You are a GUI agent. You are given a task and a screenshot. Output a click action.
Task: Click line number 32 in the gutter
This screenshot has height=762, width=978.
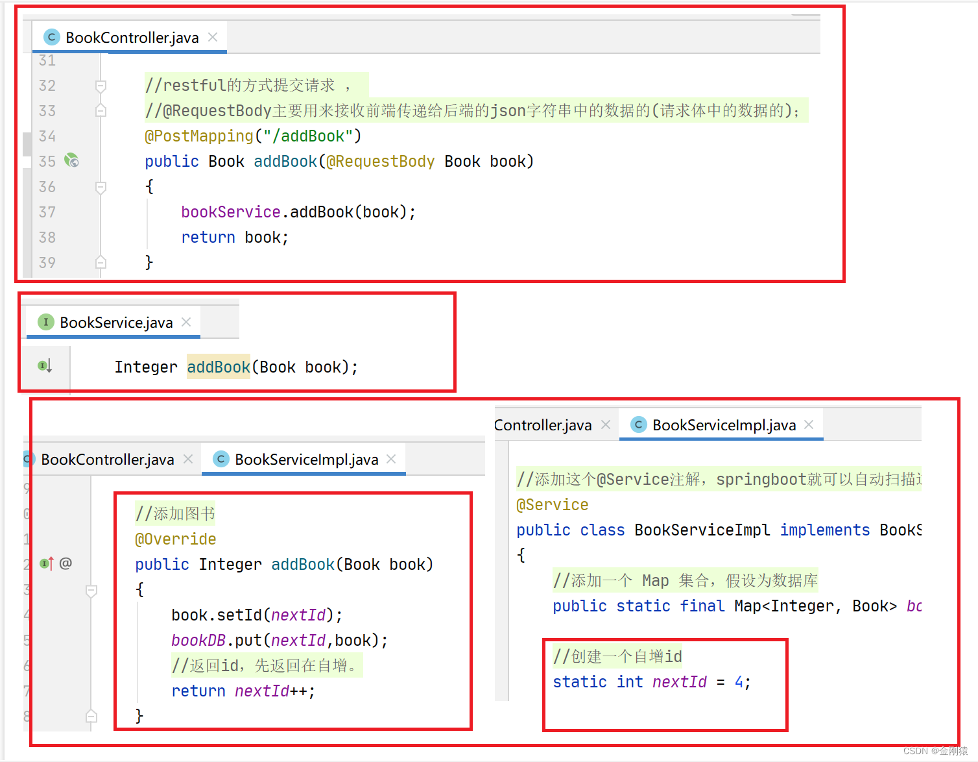pos(47,85)
